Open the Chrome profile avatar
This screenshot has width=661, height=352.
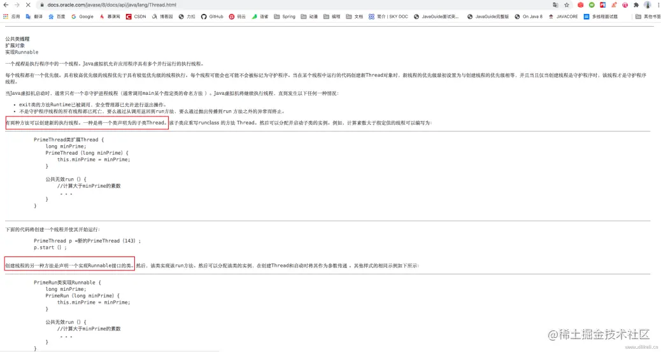point(648,5)
